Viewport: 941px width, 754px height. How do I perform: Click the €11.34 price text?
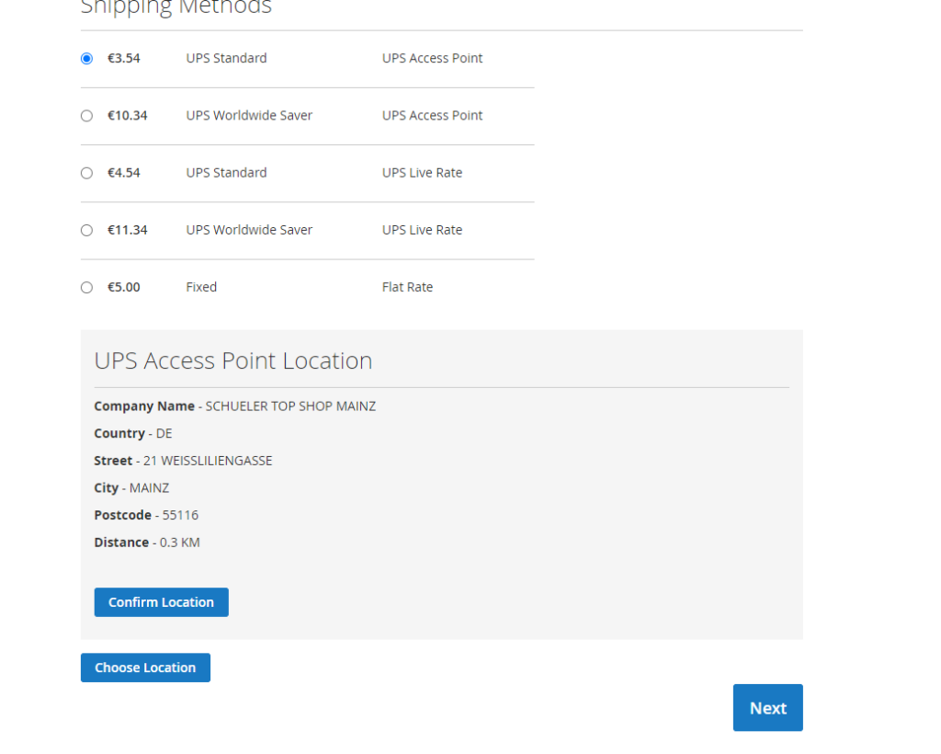click(127, 230)
